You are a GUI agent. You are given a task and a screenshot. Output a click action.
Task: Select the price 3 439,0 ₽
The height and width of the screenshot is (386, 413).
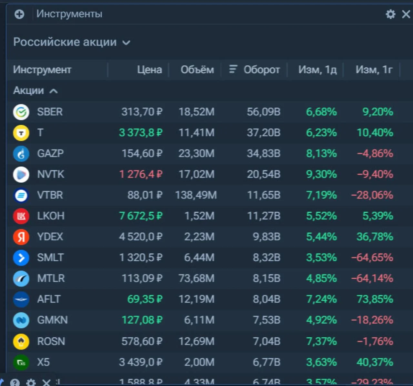click(x=141, y=362)
